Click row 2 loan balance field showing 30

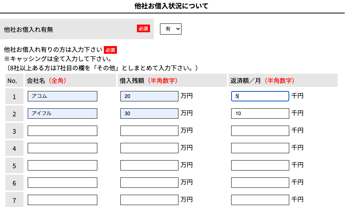point(149,113)
